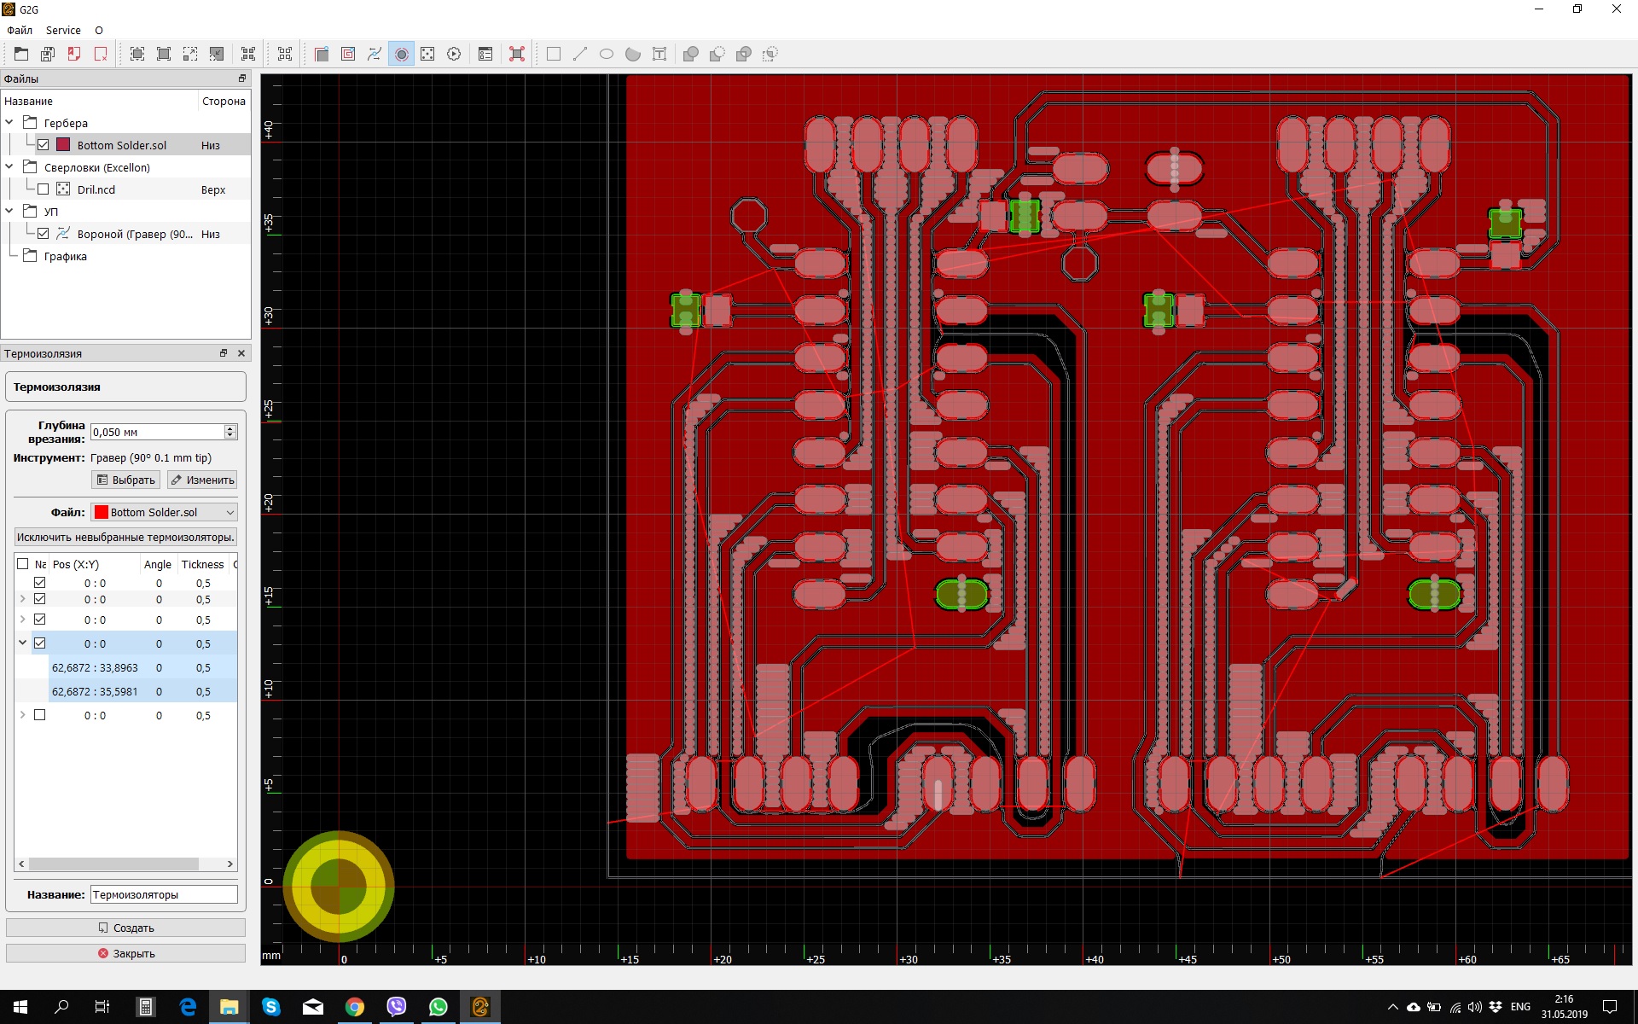Open Chrome from the taskbar
The height and width of the screenshot is (1024, 1638).
(355, 1007)
